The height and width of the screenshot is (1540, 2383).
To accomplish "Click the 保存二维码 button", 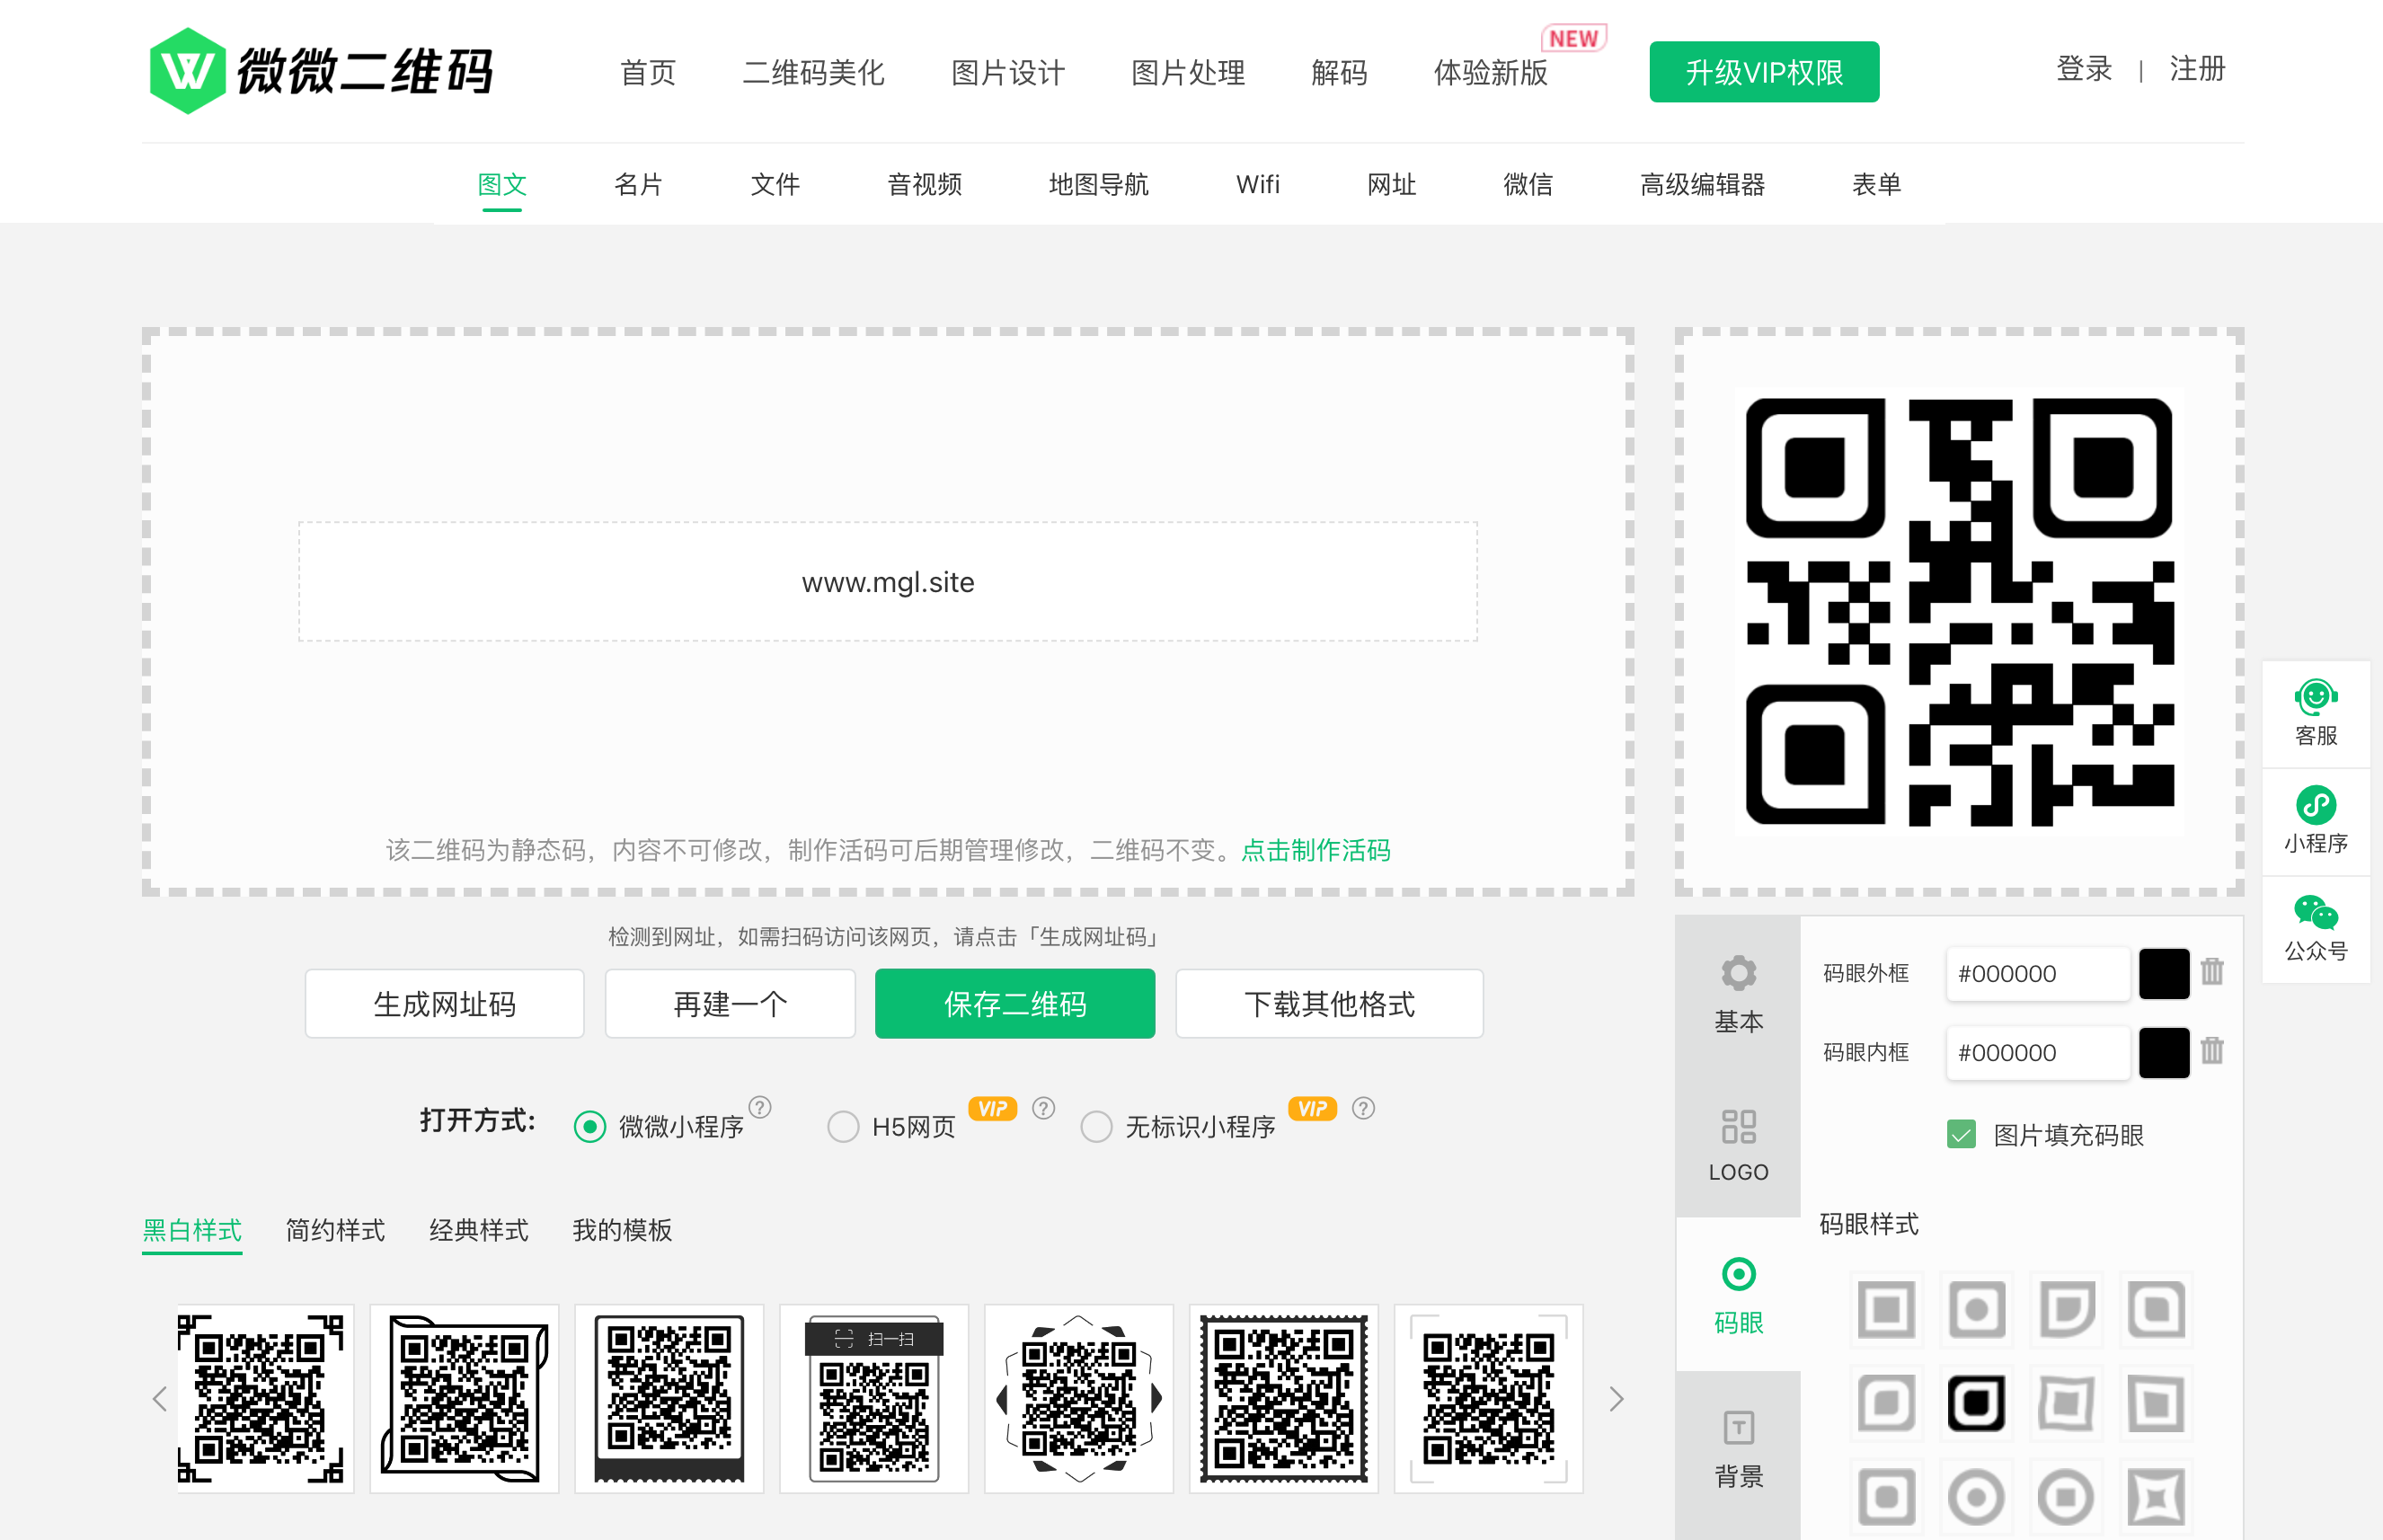I will [x=1014, y=1004].
